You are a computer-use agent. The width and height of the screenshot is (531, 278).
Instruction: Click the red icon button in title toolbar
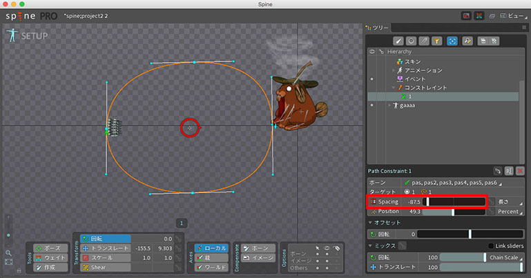(466, 16)
